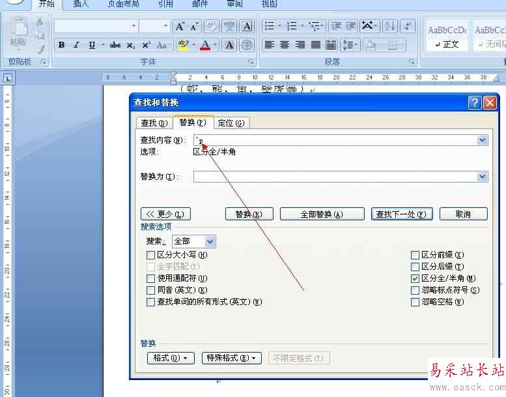Align text left
Image resolution: width=506 pixels, height=397 pixels.
point(269,45)
